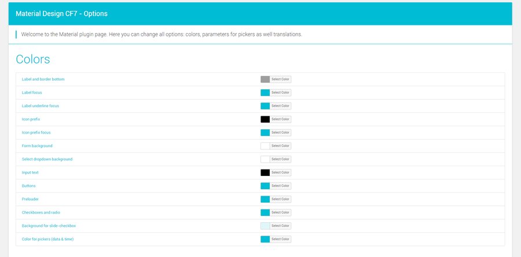Click the 'Input text' label text
This screenshot has height=257, width=521.
[30, 172]
